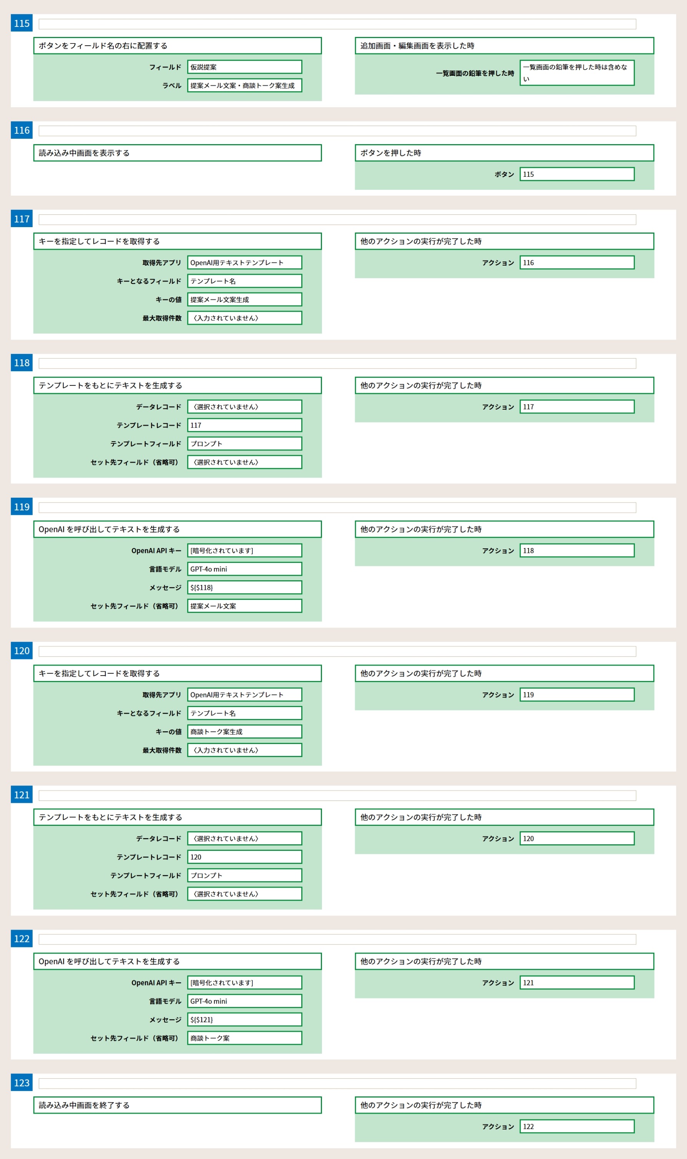Viewport: 687px width, 1159px height.
Task: Select the '一覧画面の鉛筆を押した時は含めない' option field
Action: 576,73
